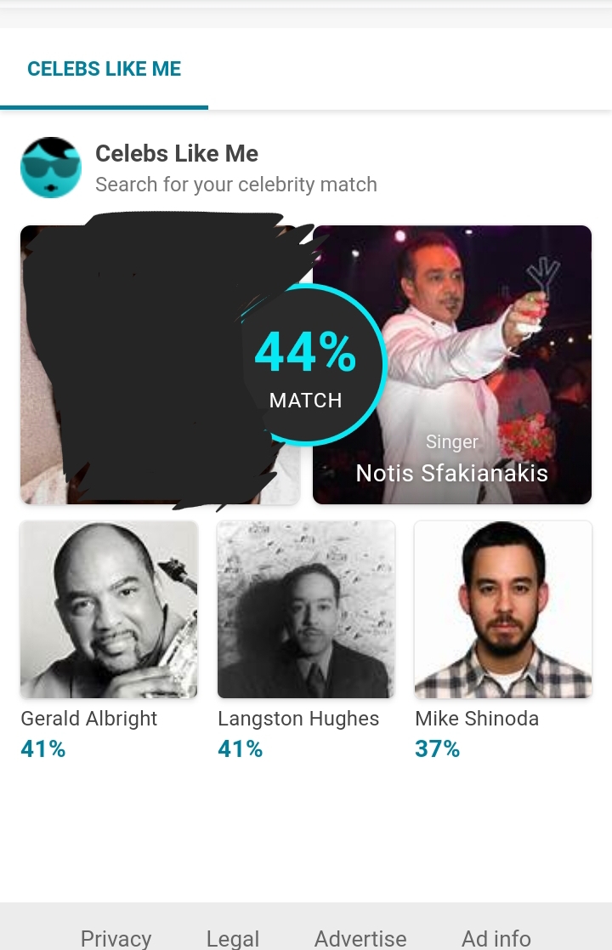
Task: Click the Singer label on the card
Action: click(x=451, y=441)
